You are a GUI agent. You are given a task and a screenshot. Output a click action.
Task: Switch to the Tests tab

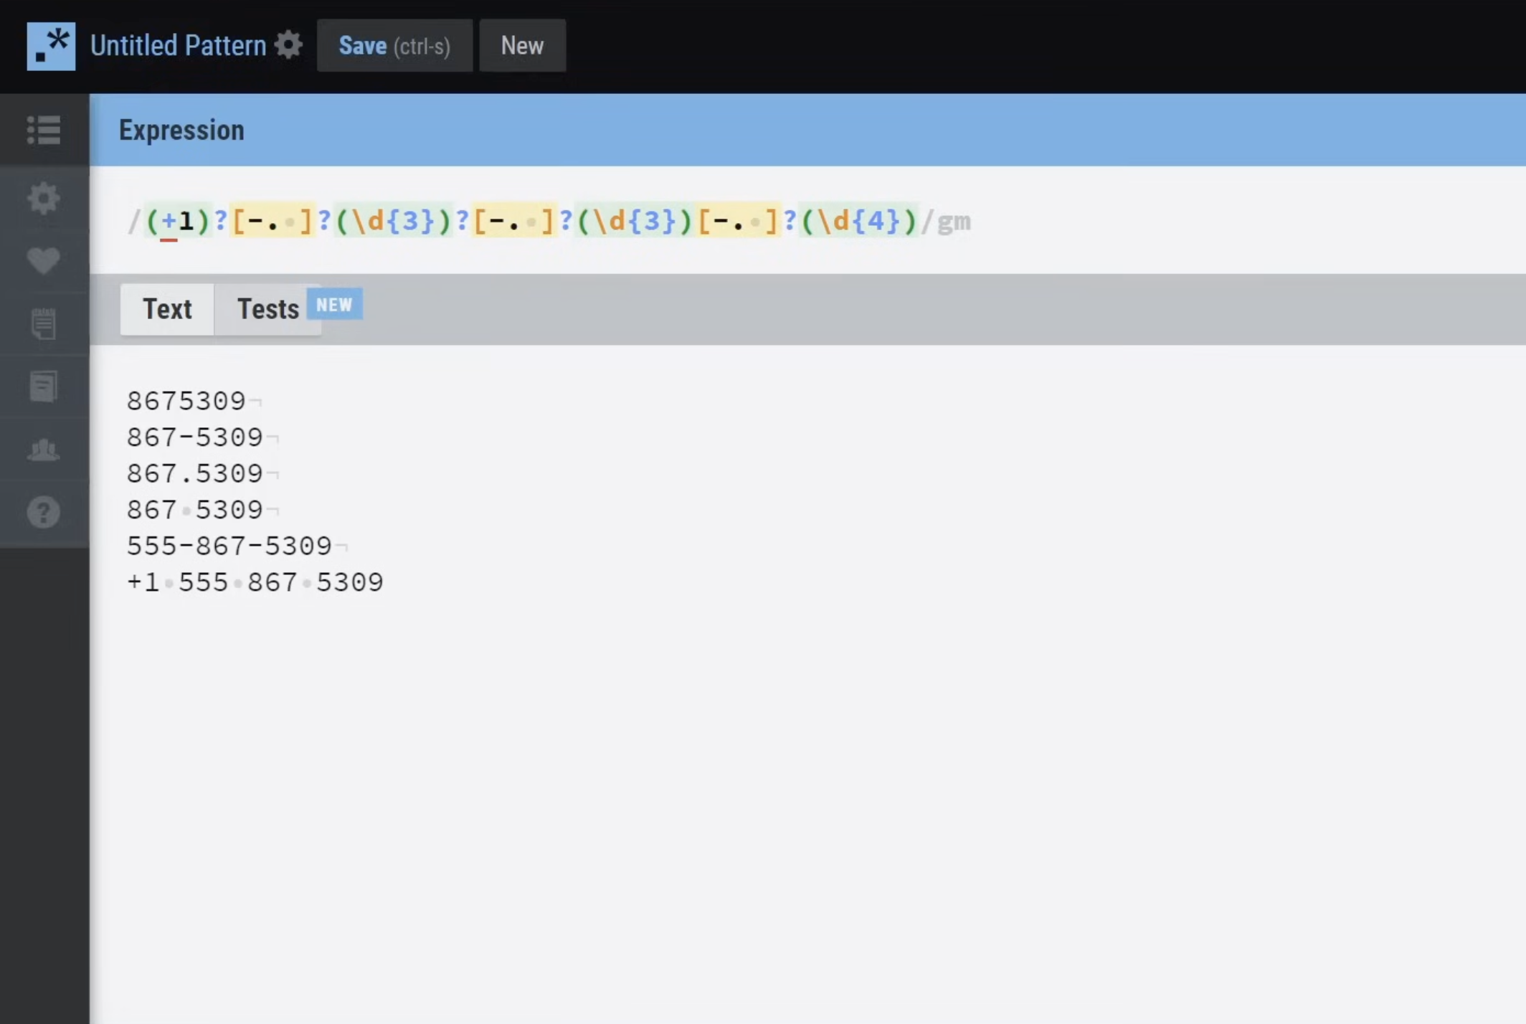[x=268, y=309]
